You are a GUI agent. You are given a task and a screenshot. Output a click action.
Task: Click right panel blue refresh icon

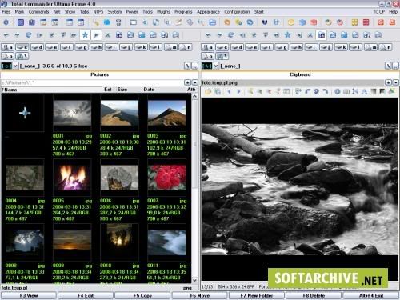(x=231, y=35)
